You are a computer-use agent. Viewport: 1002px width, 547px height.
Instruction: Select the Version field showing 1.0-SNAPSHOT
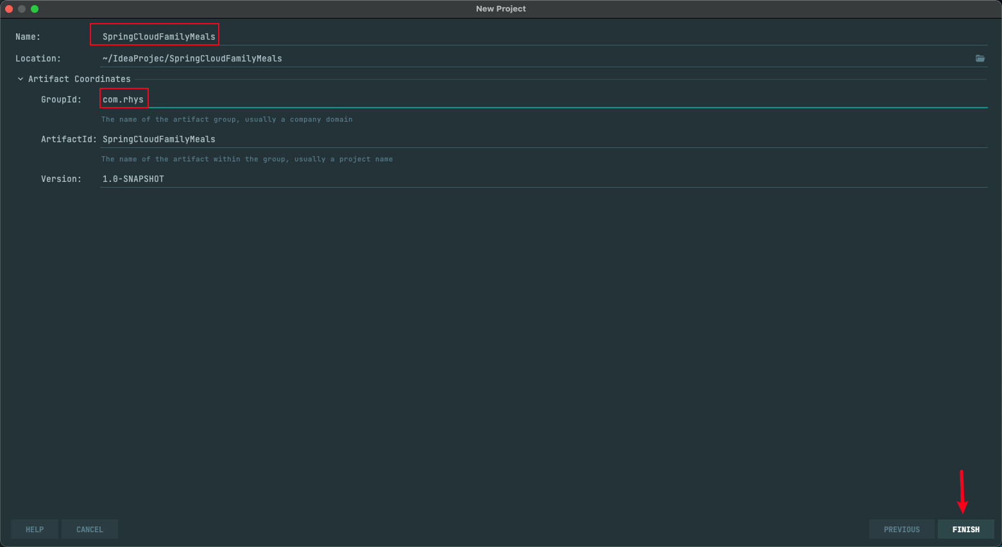pyautogui.click(x=543, y=179)
